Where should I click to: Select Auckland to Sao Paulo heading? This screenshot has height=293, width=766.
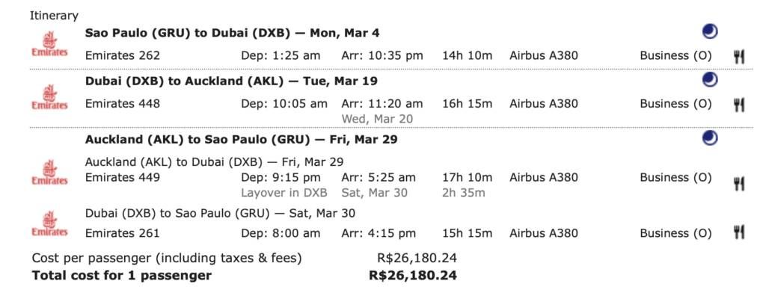tap(242, 140)
